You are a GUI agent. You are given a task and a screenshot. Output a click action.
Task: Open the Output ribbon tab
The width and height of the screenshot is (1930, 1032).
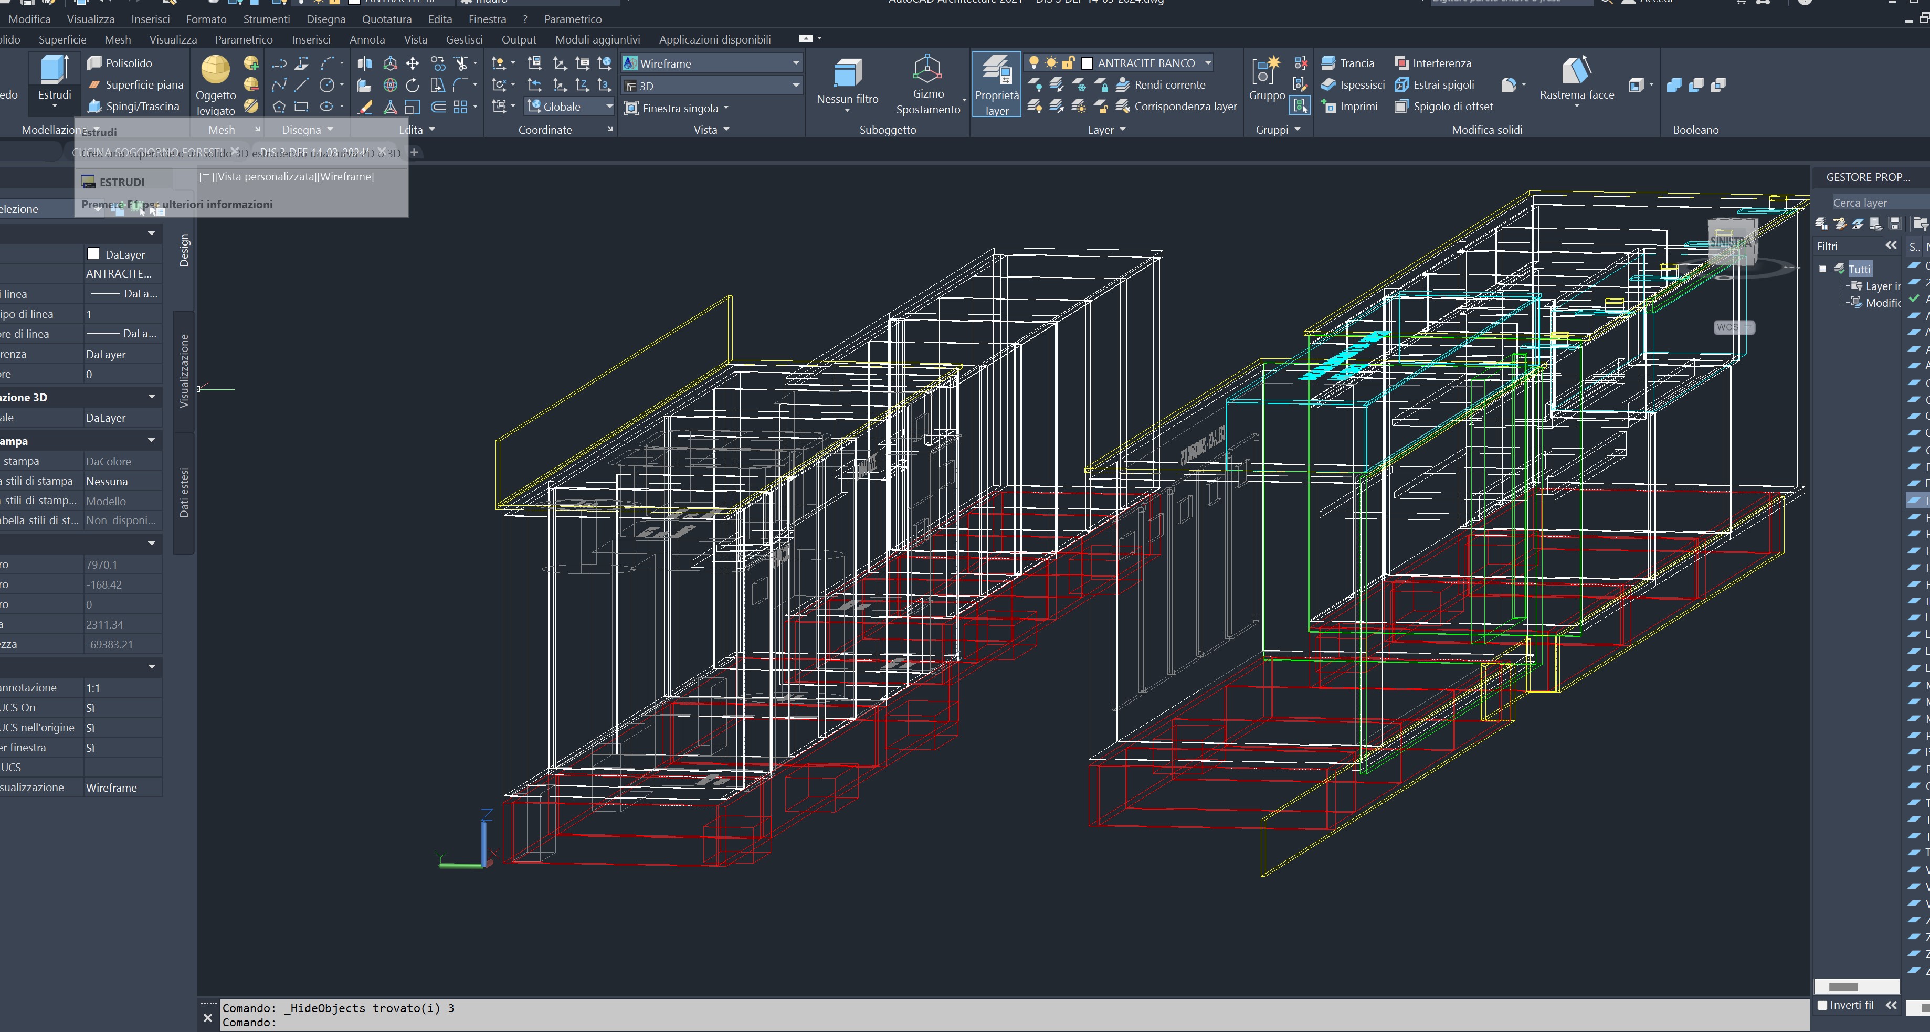coord(519,39)
